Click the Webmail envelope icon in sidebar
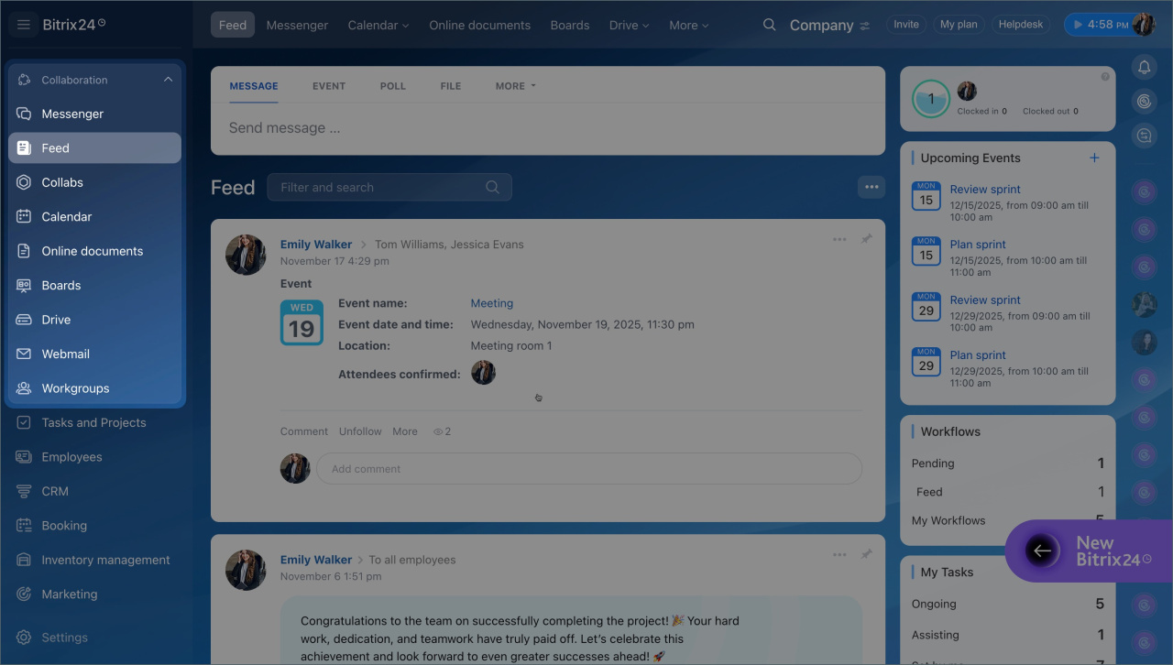Screen dimensions: 1173x665 click(x=24, y=354)
